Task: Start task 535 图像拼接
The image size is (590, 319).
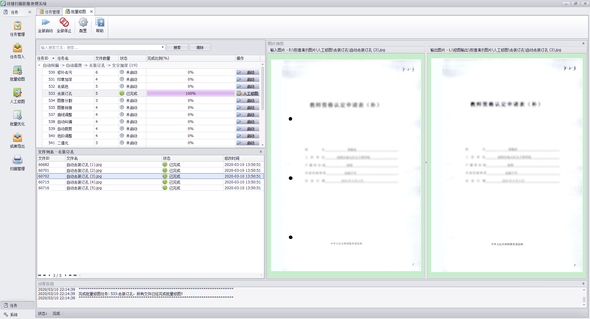Action: tap(248, 108)
